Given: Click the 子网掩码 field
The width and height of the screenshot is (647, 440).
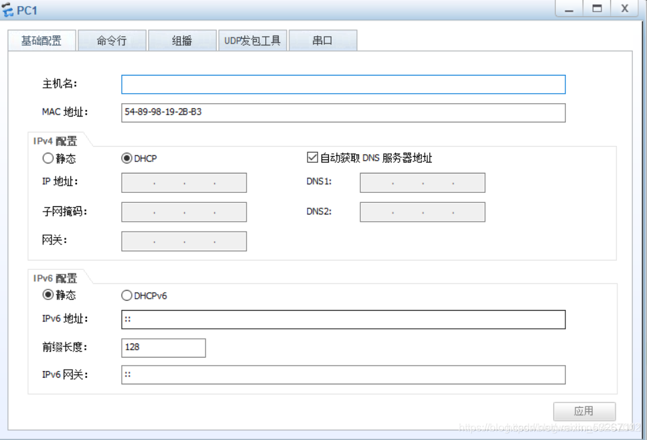Looking at the screenshot, I should (184, 212).
